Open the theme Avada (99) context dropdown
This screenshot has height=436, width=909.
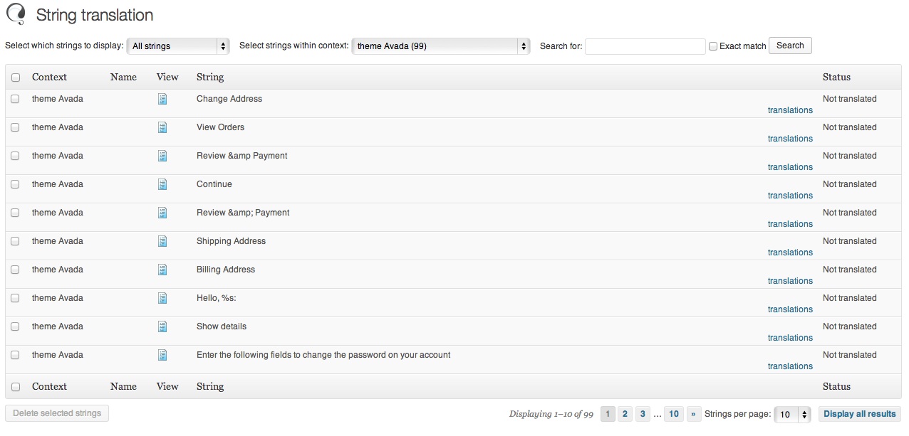coord(441,46)
